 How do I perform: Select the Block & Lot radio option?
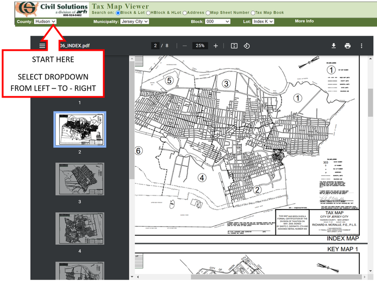point(118,13)
